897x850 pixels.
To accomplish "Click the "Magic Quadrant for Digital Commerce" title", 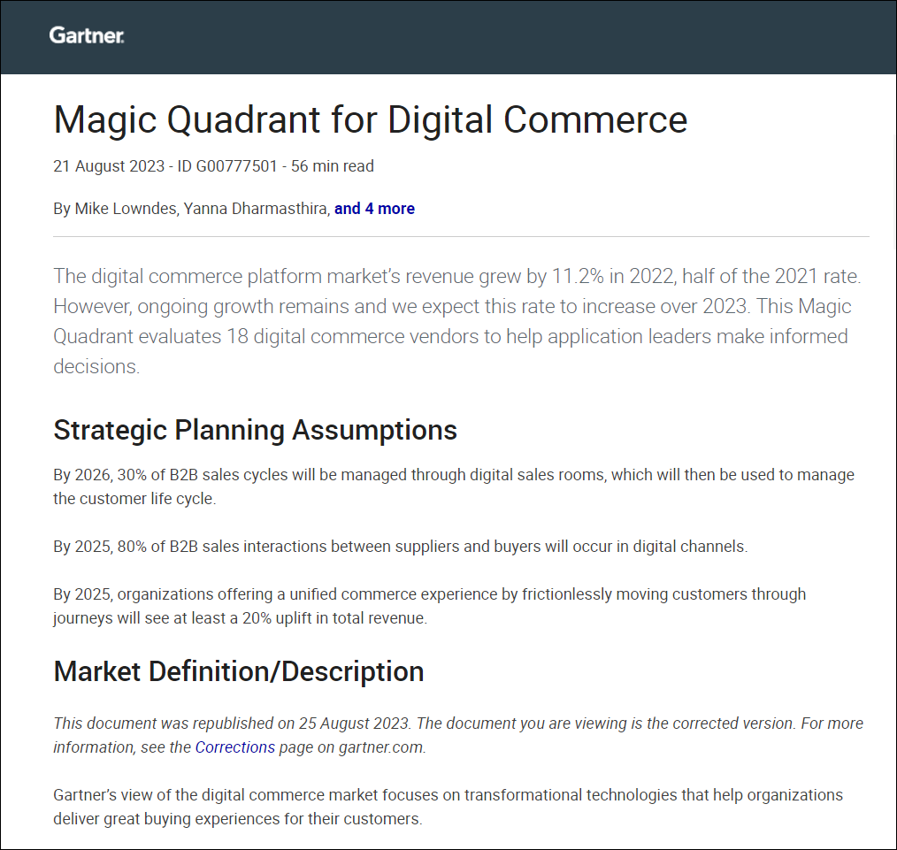I will [370, 119].
